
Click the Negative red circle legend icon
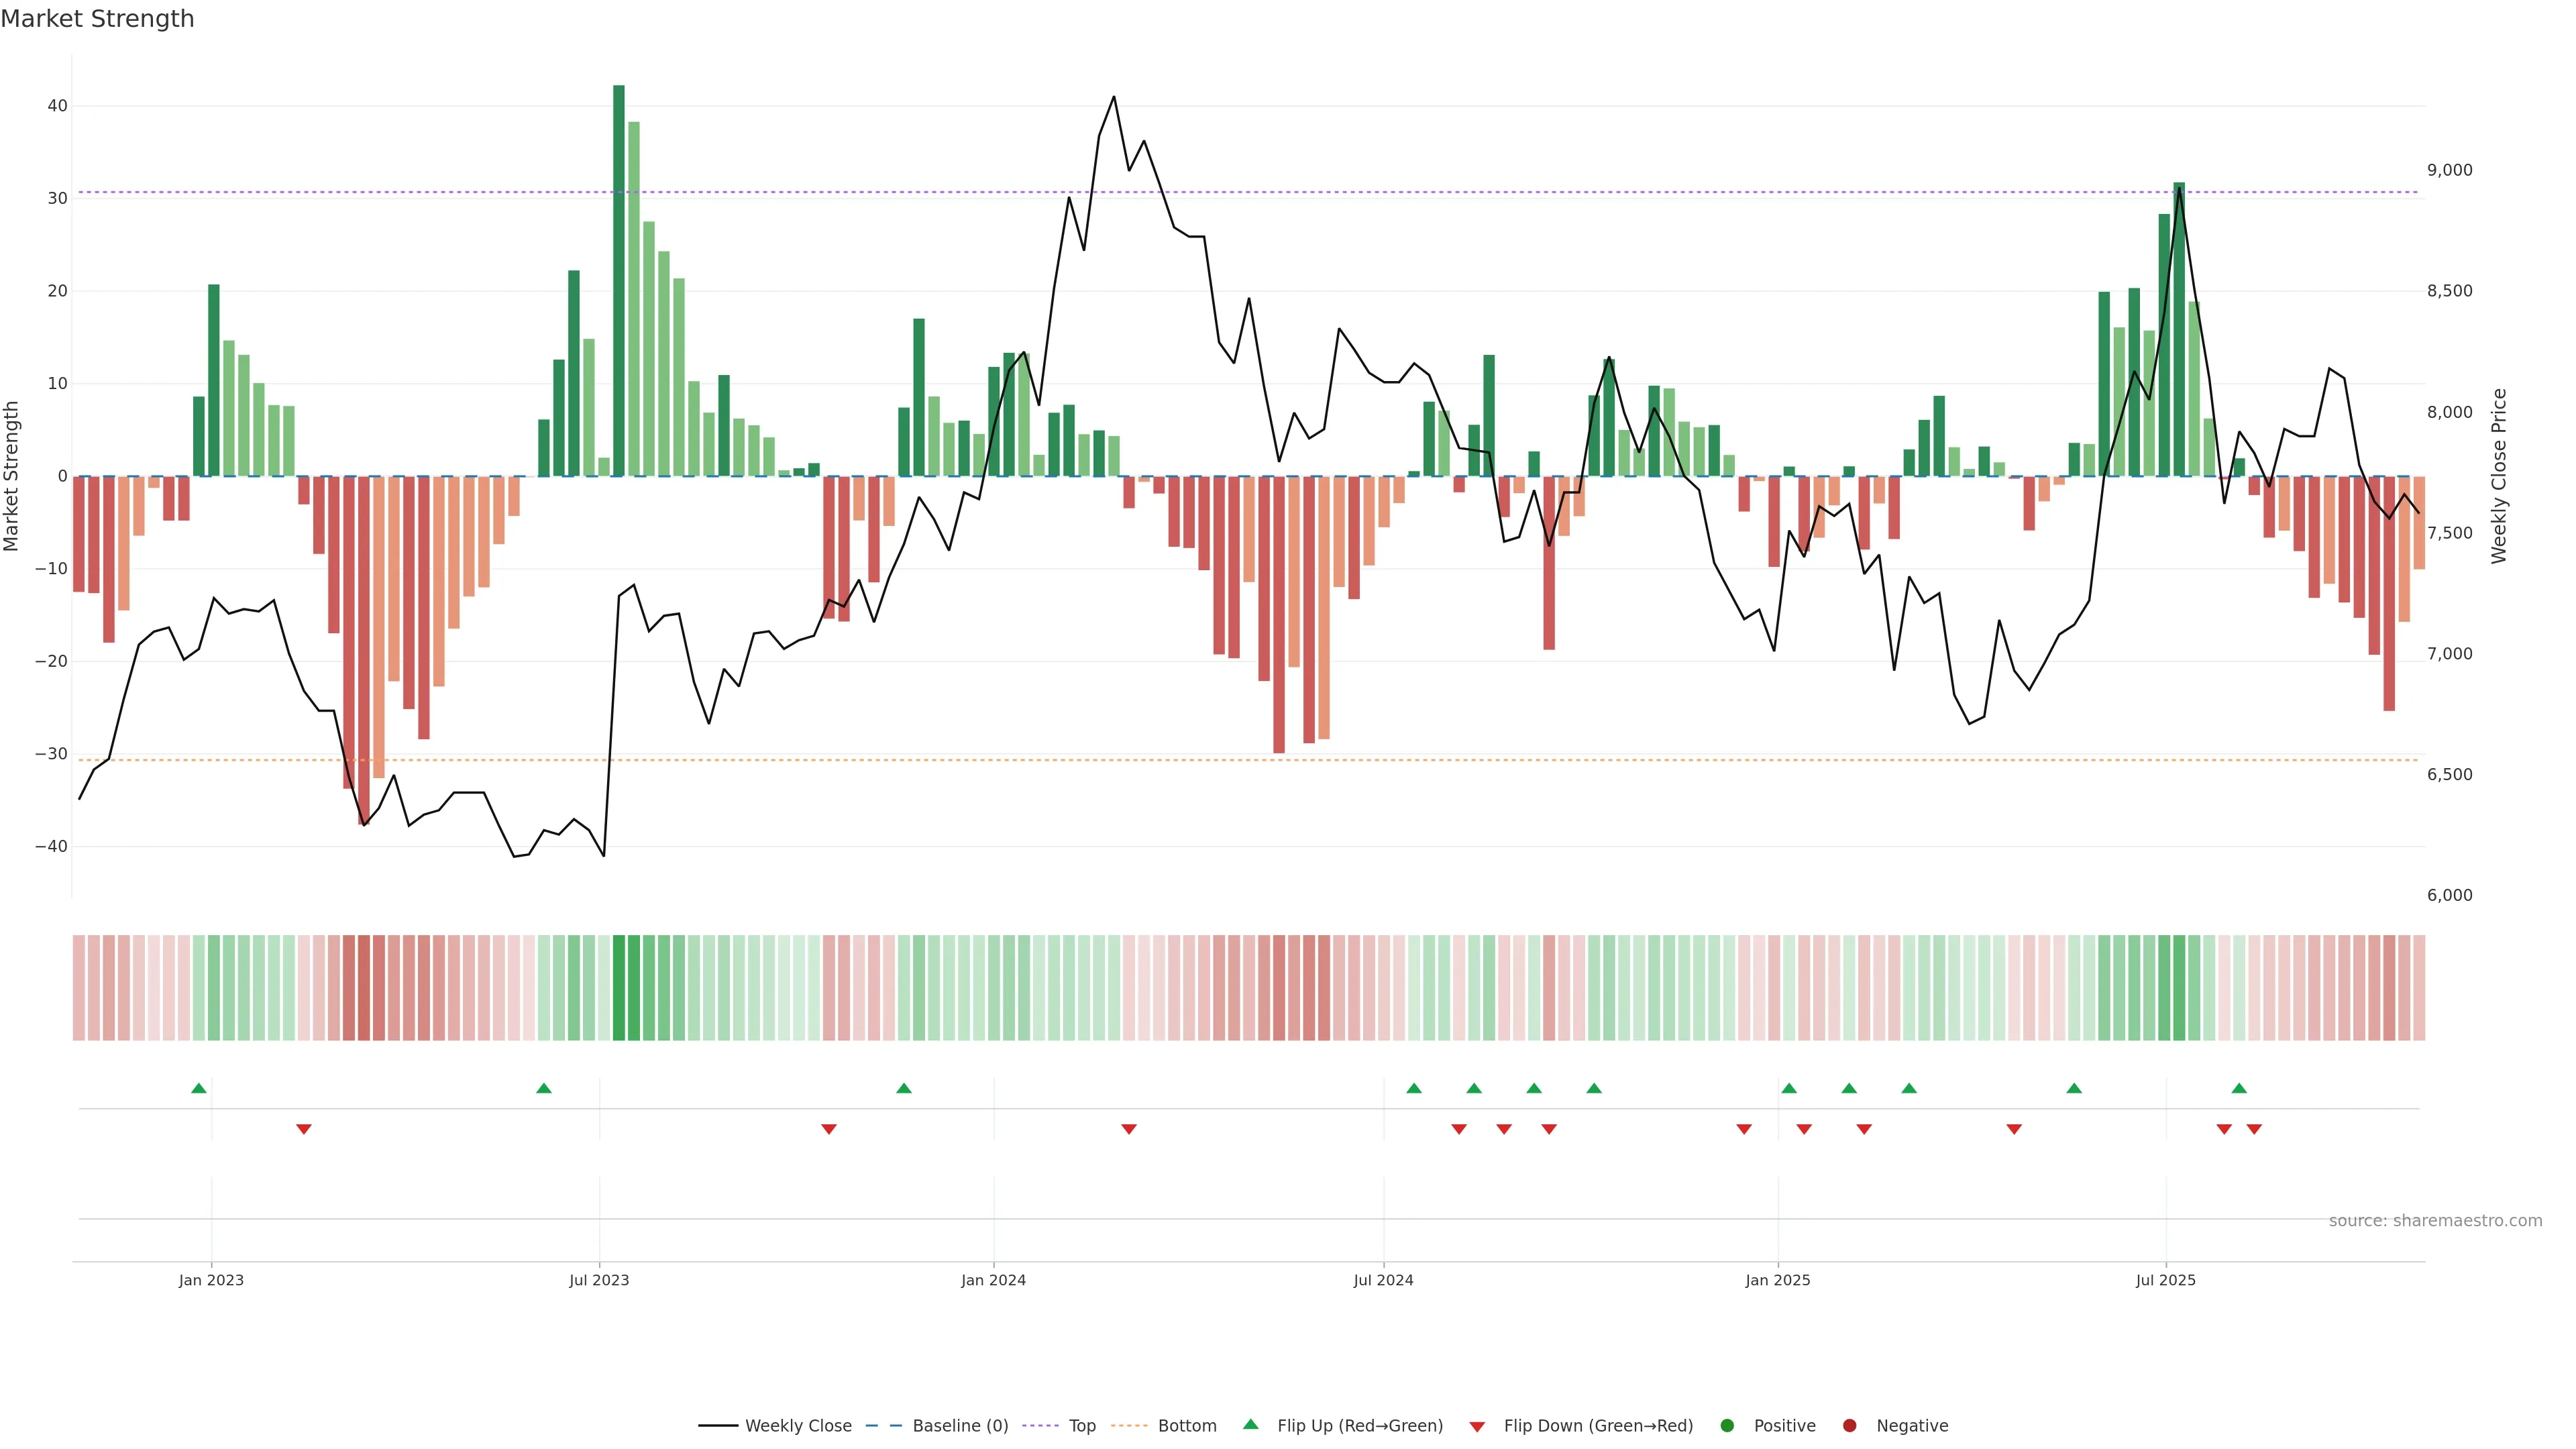pos(1849,1426)
